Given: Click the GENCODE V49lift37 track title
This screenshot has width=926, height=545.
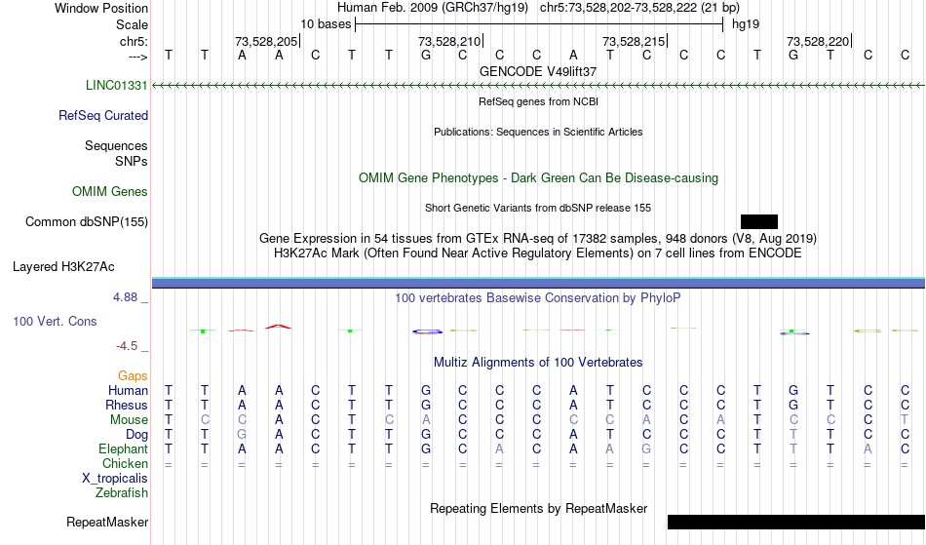Looking at the screenshot, I should pos(538,71).
